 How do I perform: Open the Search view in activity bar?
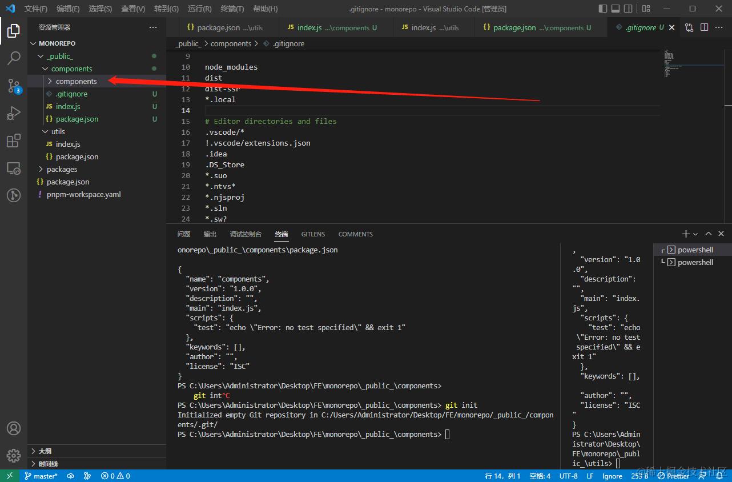tap(14, 58)
